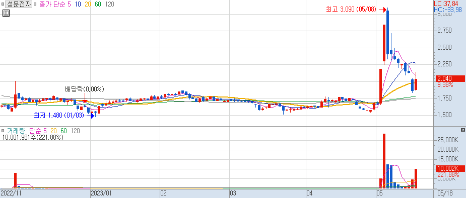Click the red 221.88% volume change label
466x198 pixels.
(448, 174)
